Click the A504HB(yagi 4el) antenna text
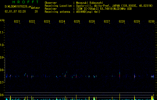This screenshot has width=157, height=100. (88, 12)
